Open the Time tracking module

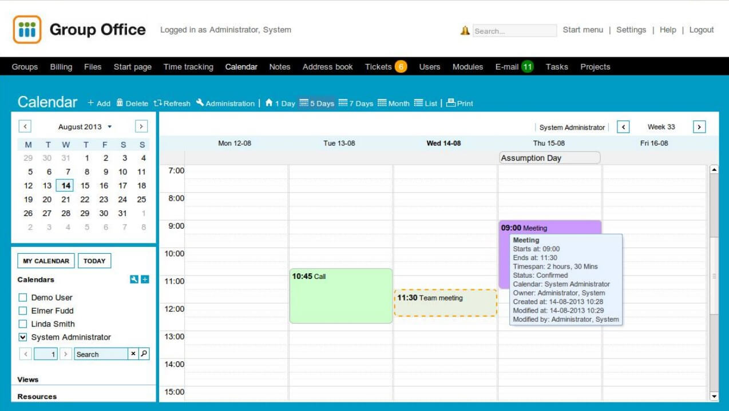pos(188,67)
